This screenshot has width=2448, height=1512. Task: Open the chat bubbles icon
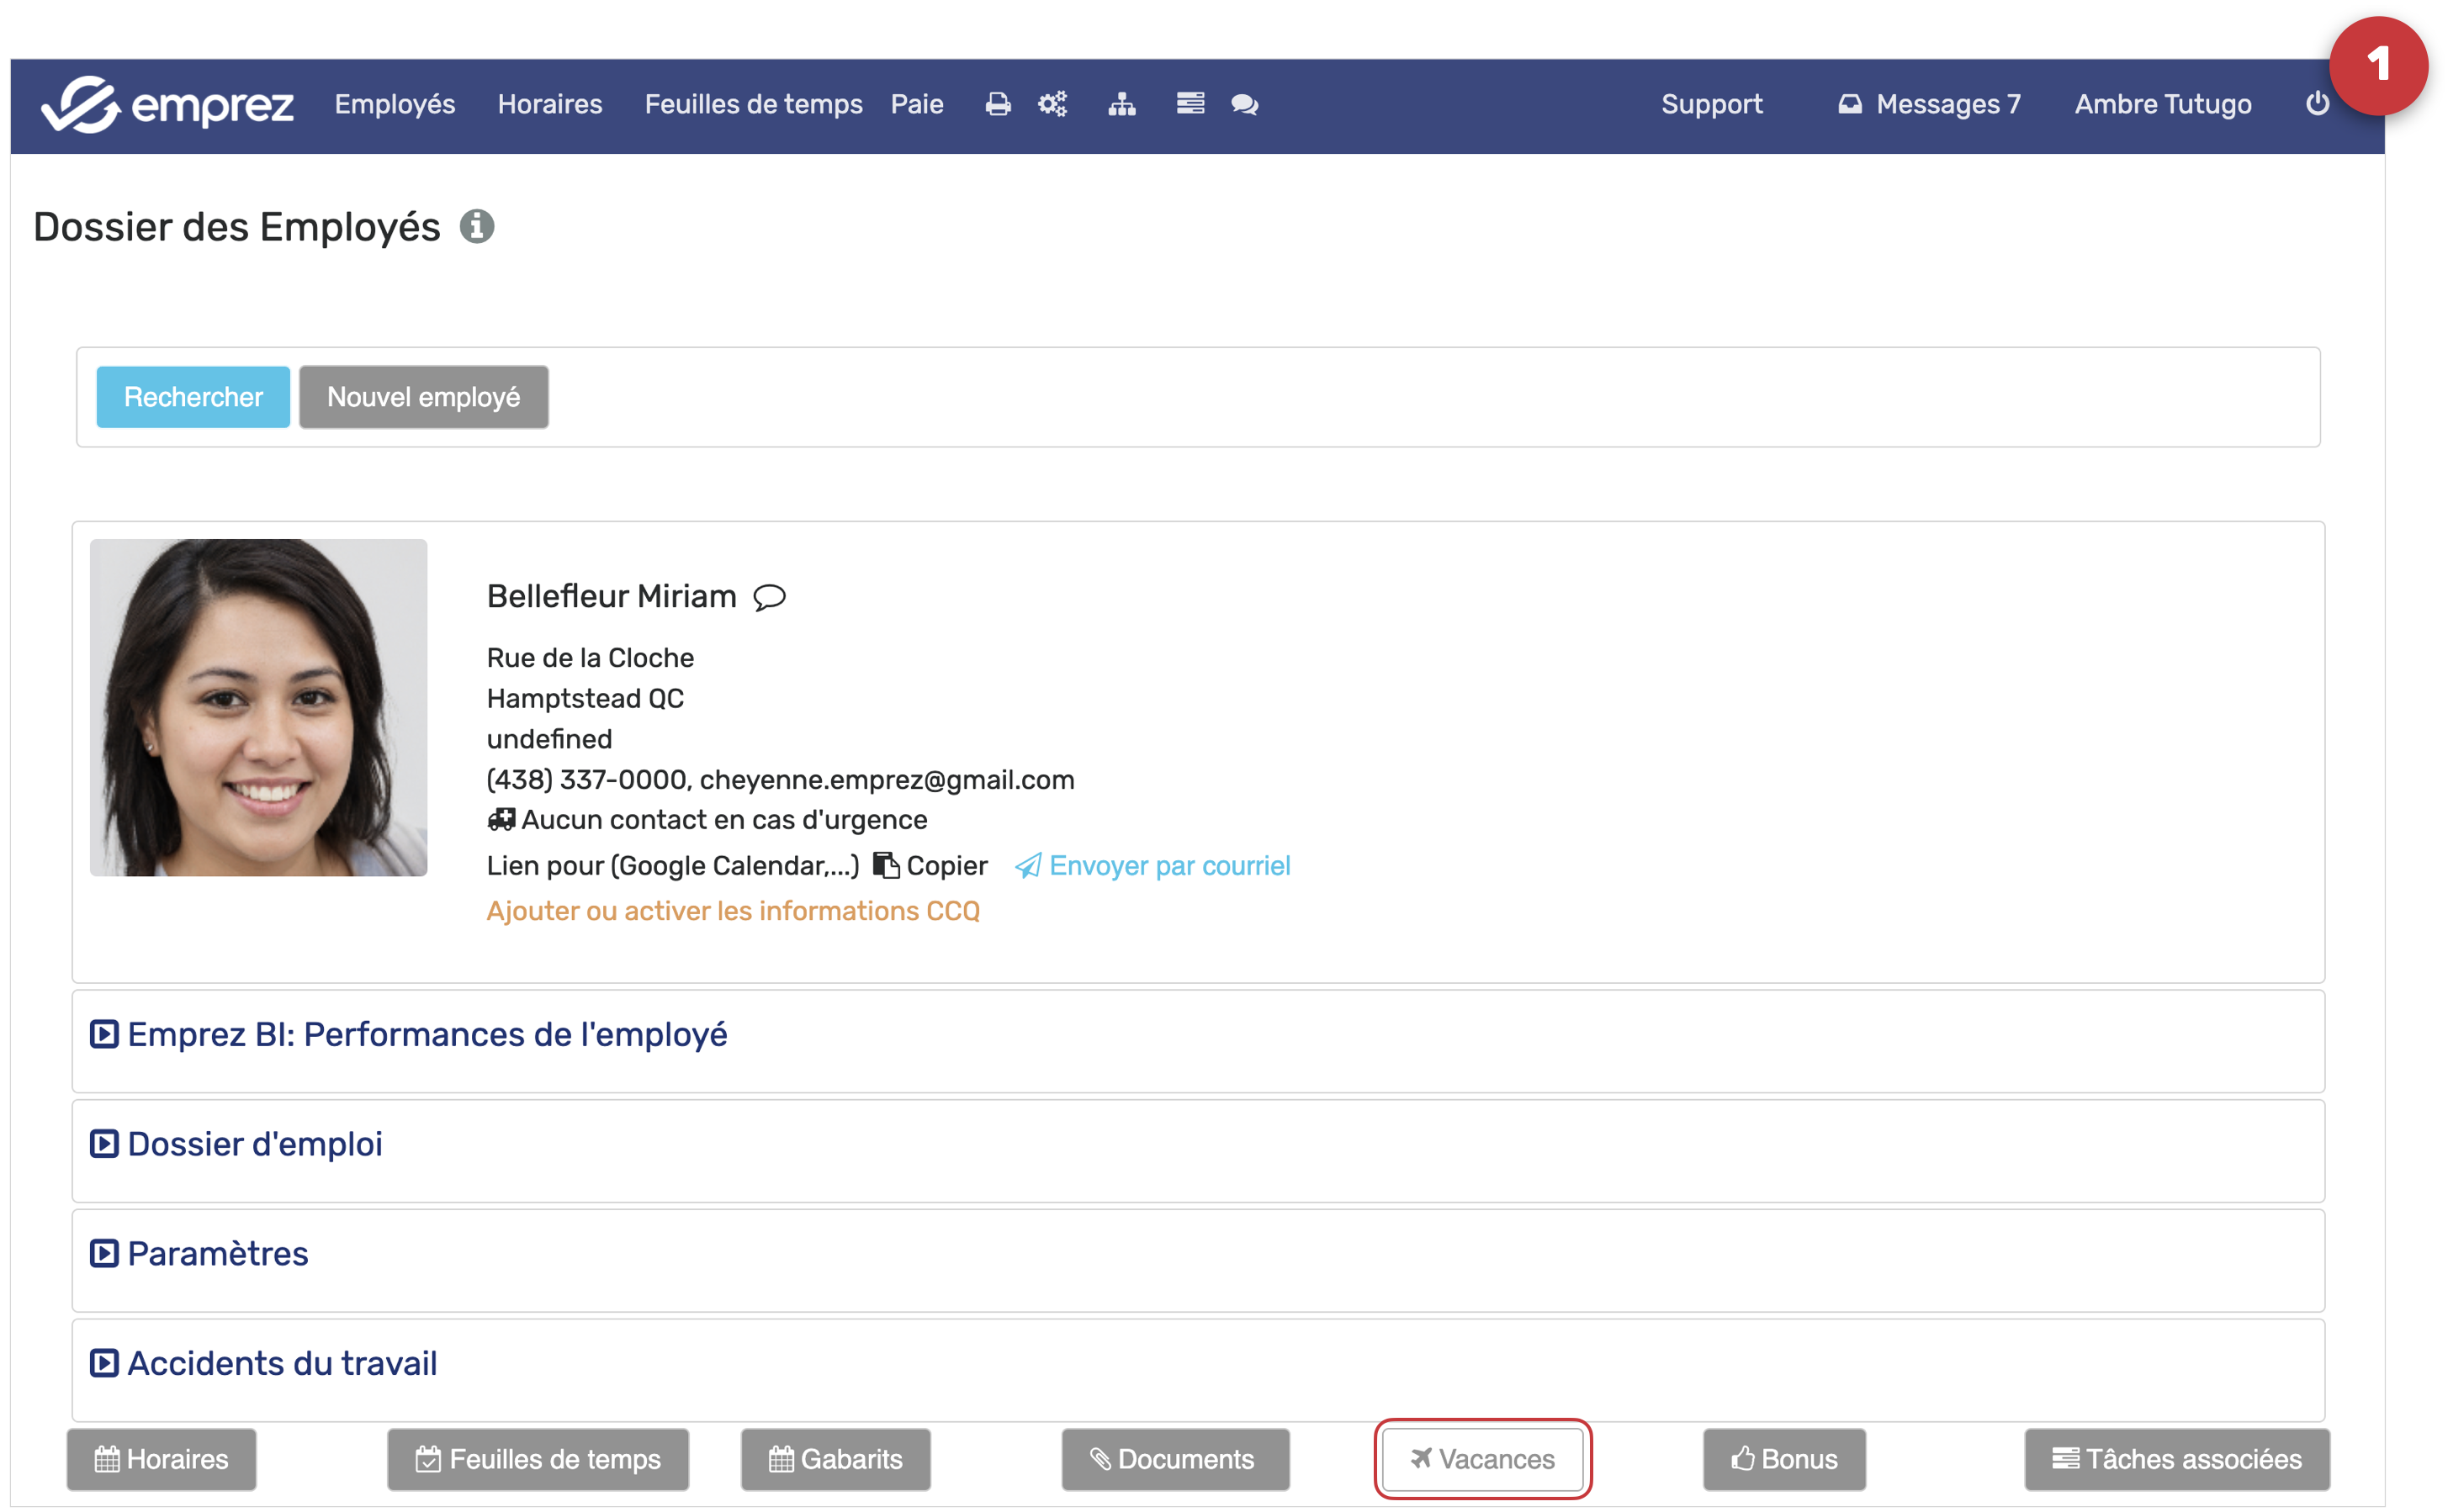click(1243, 104)
